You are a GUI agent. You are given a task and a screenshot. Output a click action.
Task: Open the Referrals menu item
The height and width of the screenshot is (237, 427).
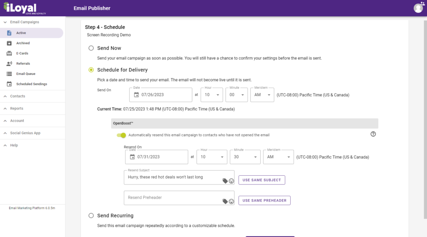(32, 64)
